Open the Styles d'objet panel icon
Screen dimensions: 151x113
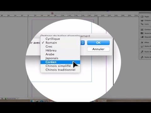[142, 46]
